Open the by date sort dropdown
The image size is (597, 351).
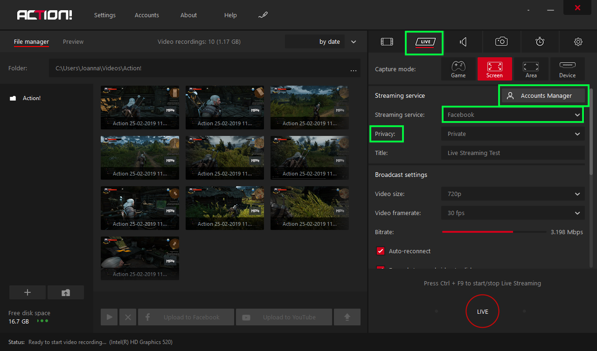click(315, 41)
